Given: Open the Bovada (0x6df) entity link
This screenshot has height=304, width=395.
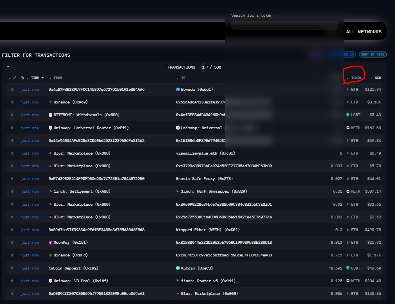Looking at the screenshot, I should point(197,89).
